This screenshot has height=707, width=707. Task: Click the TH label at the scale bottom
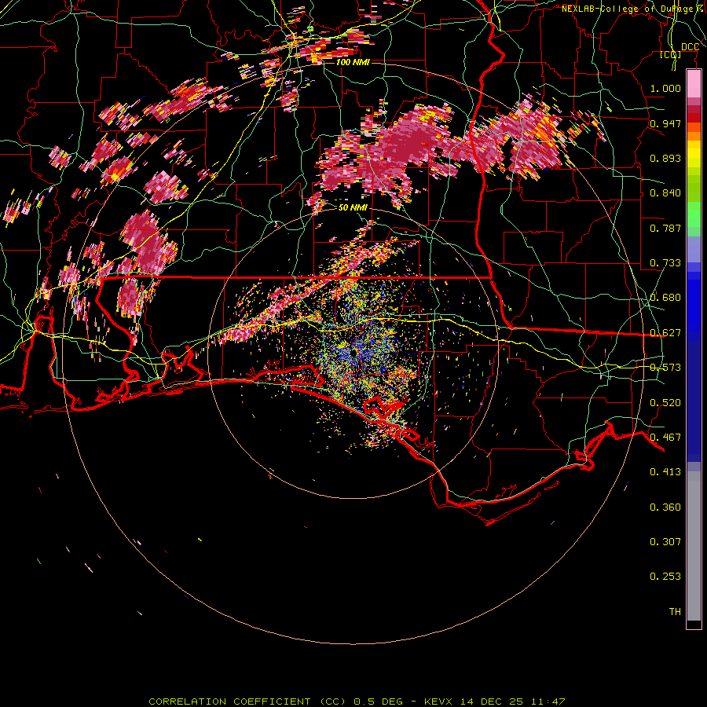[675, 612]
